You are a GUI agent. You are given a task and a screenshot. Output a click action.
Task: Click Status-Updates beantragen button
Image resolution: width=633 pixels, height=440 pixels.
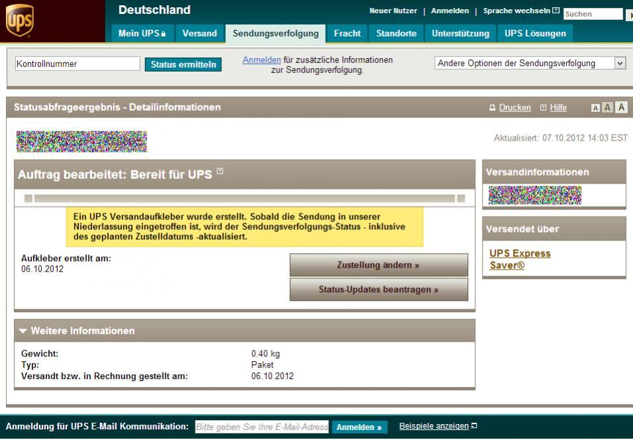tap(379, 290)
